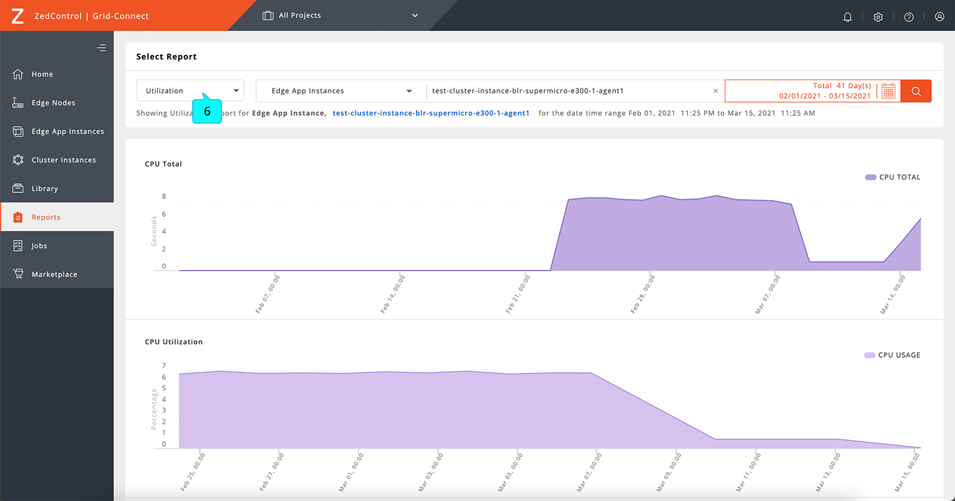Clear the selected instance name field
Viewport: 955px width, 501px height.
click(716, 91)
